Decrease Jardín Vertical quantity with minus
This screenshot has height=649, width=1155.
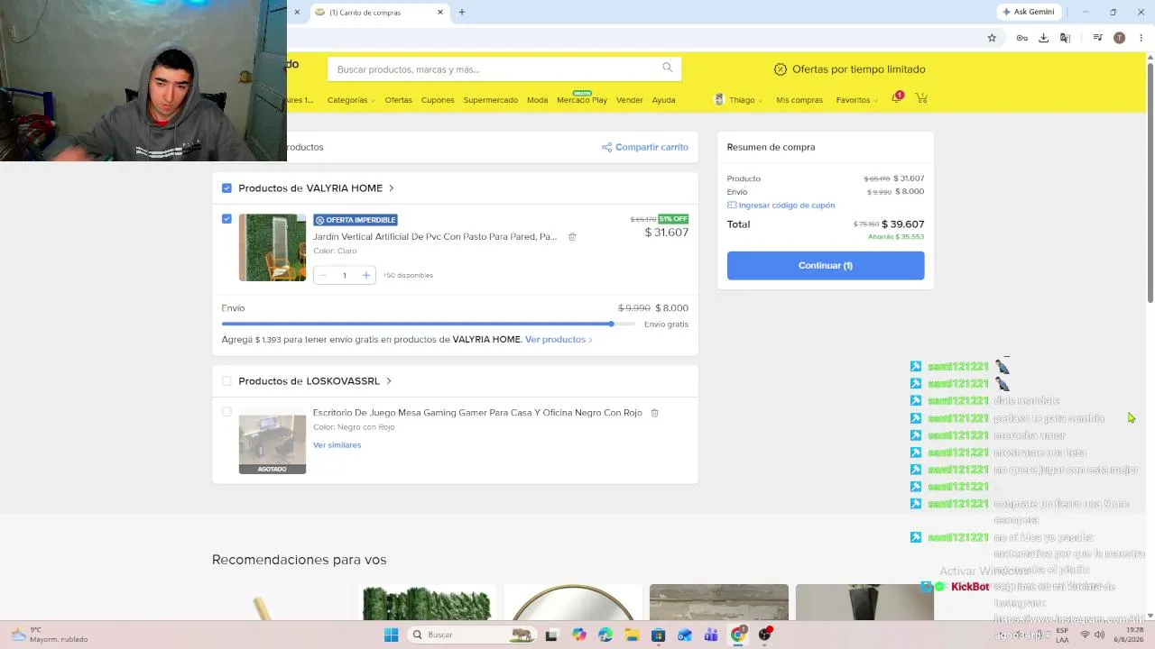(x=323, y=275)
